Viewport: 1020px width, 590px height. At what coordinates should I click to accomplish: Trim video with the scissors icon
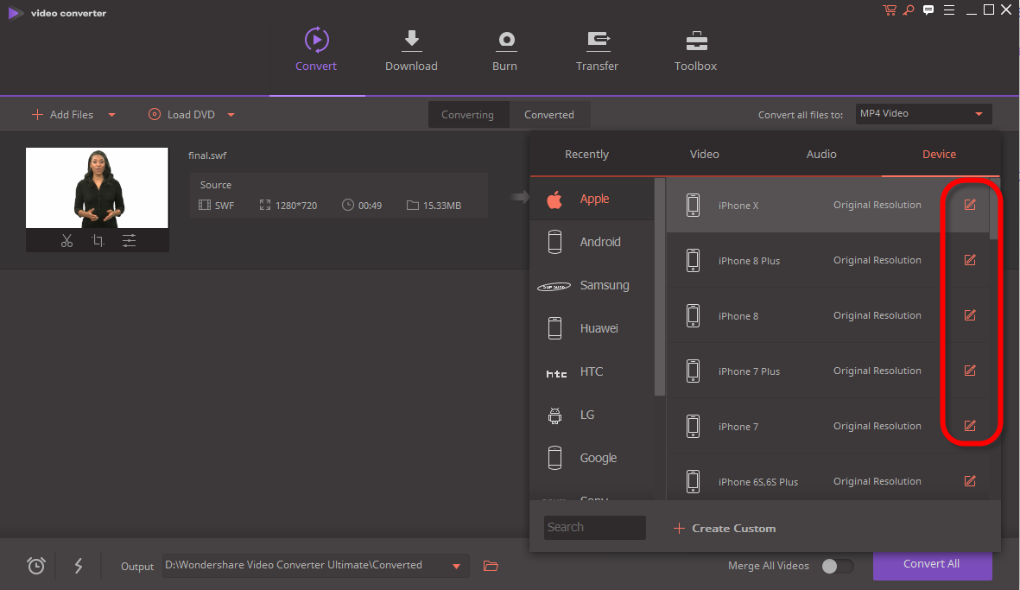[67, 241]
